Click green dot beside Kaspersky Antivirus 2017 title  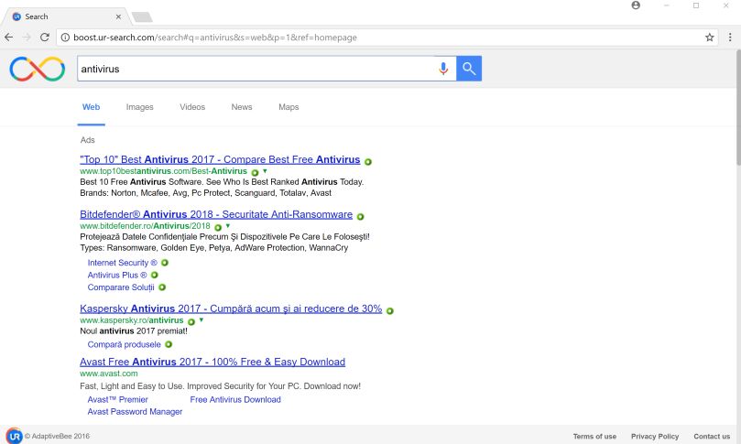(x=390, y=311)
